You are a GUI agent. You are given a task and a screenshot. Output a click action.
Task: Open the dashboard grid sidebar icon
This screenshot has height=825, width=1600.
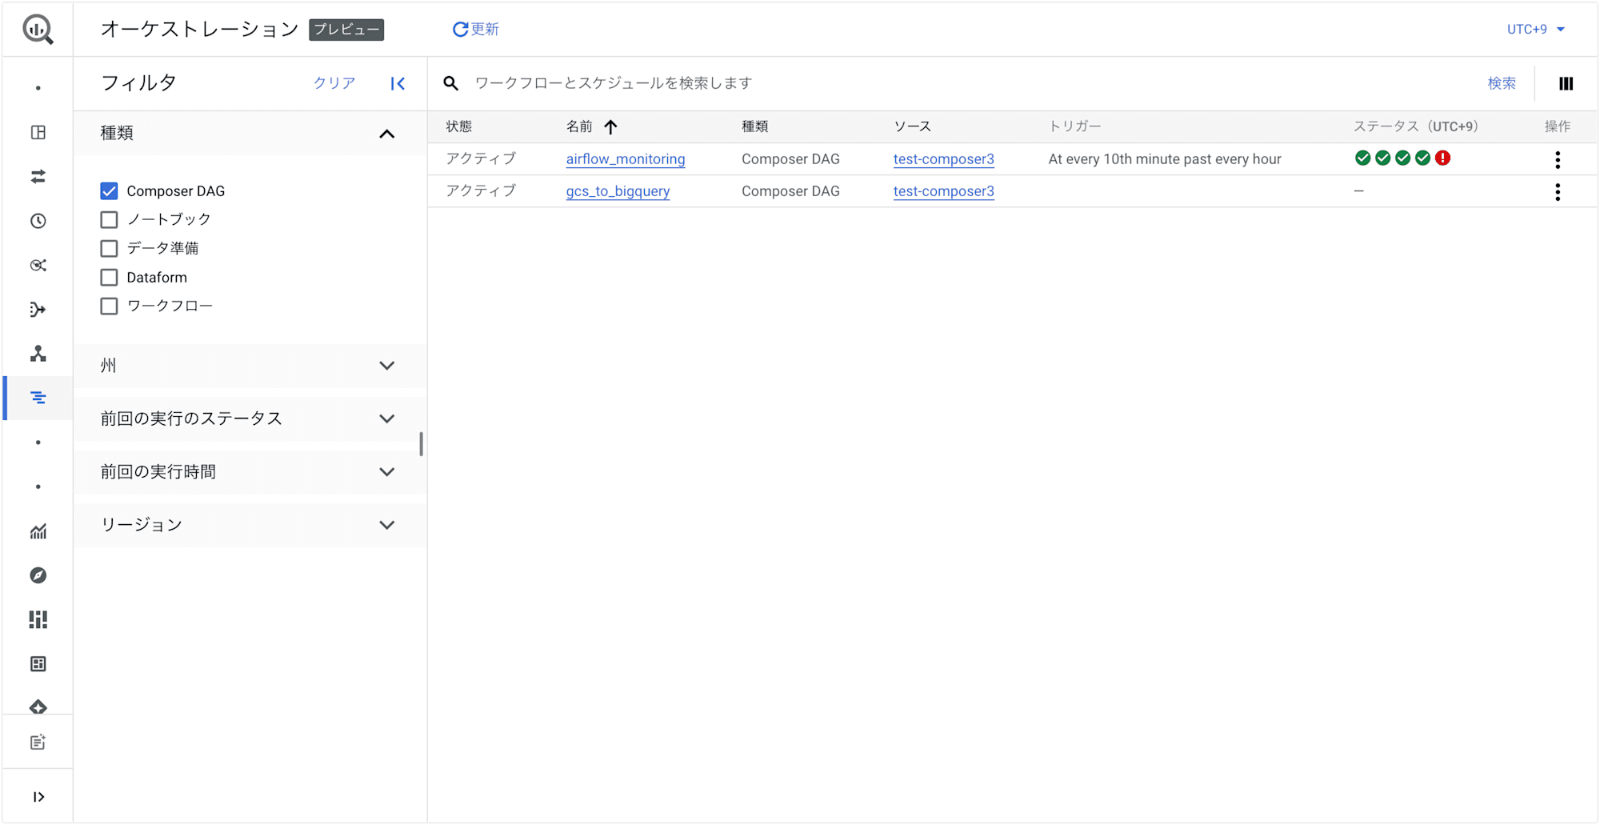[38, 664]
